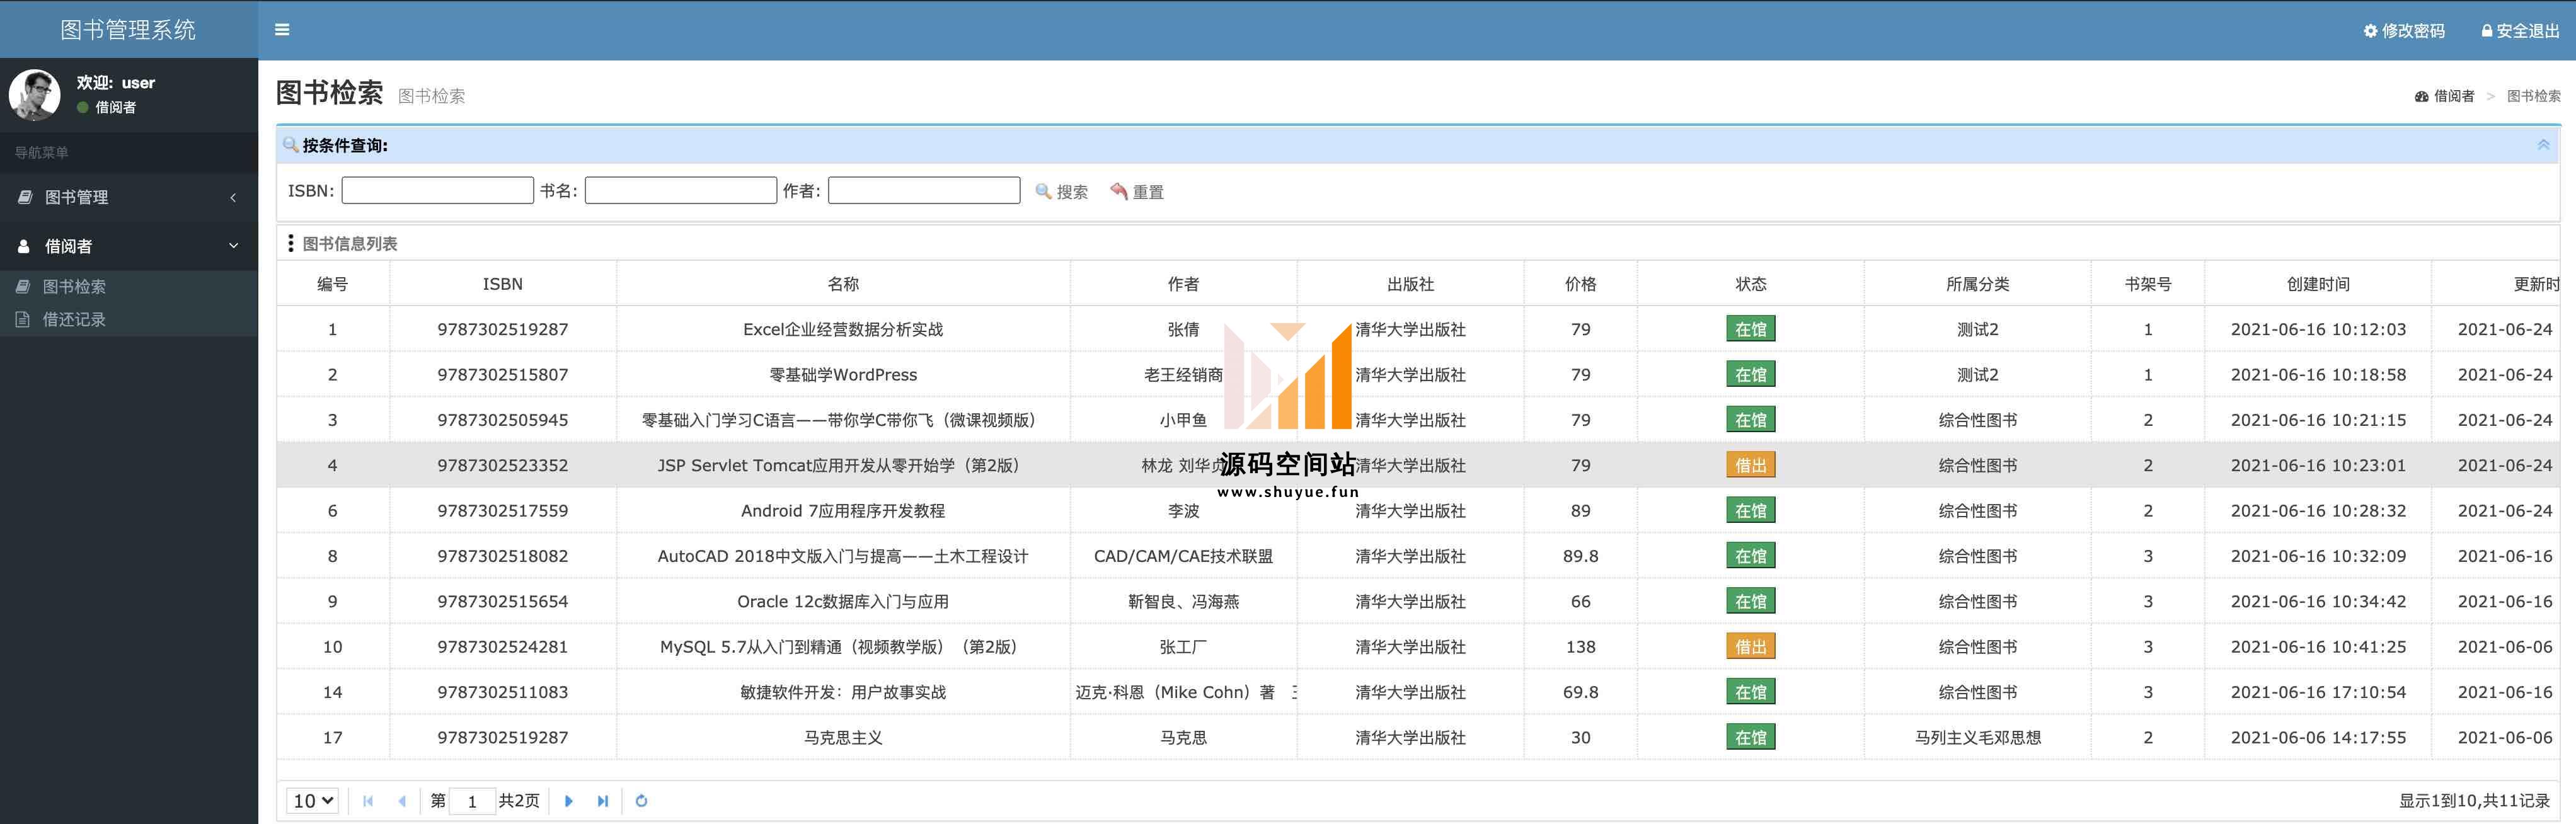Click author cell 小甲鱼
The width and height of the screenshot is (2576, 824).
[x=1183, y=420]
